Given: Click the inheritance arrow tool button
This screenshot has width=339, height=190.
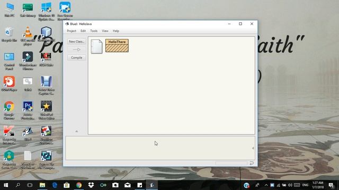Looking at the screenshot, I should (76, 50).
